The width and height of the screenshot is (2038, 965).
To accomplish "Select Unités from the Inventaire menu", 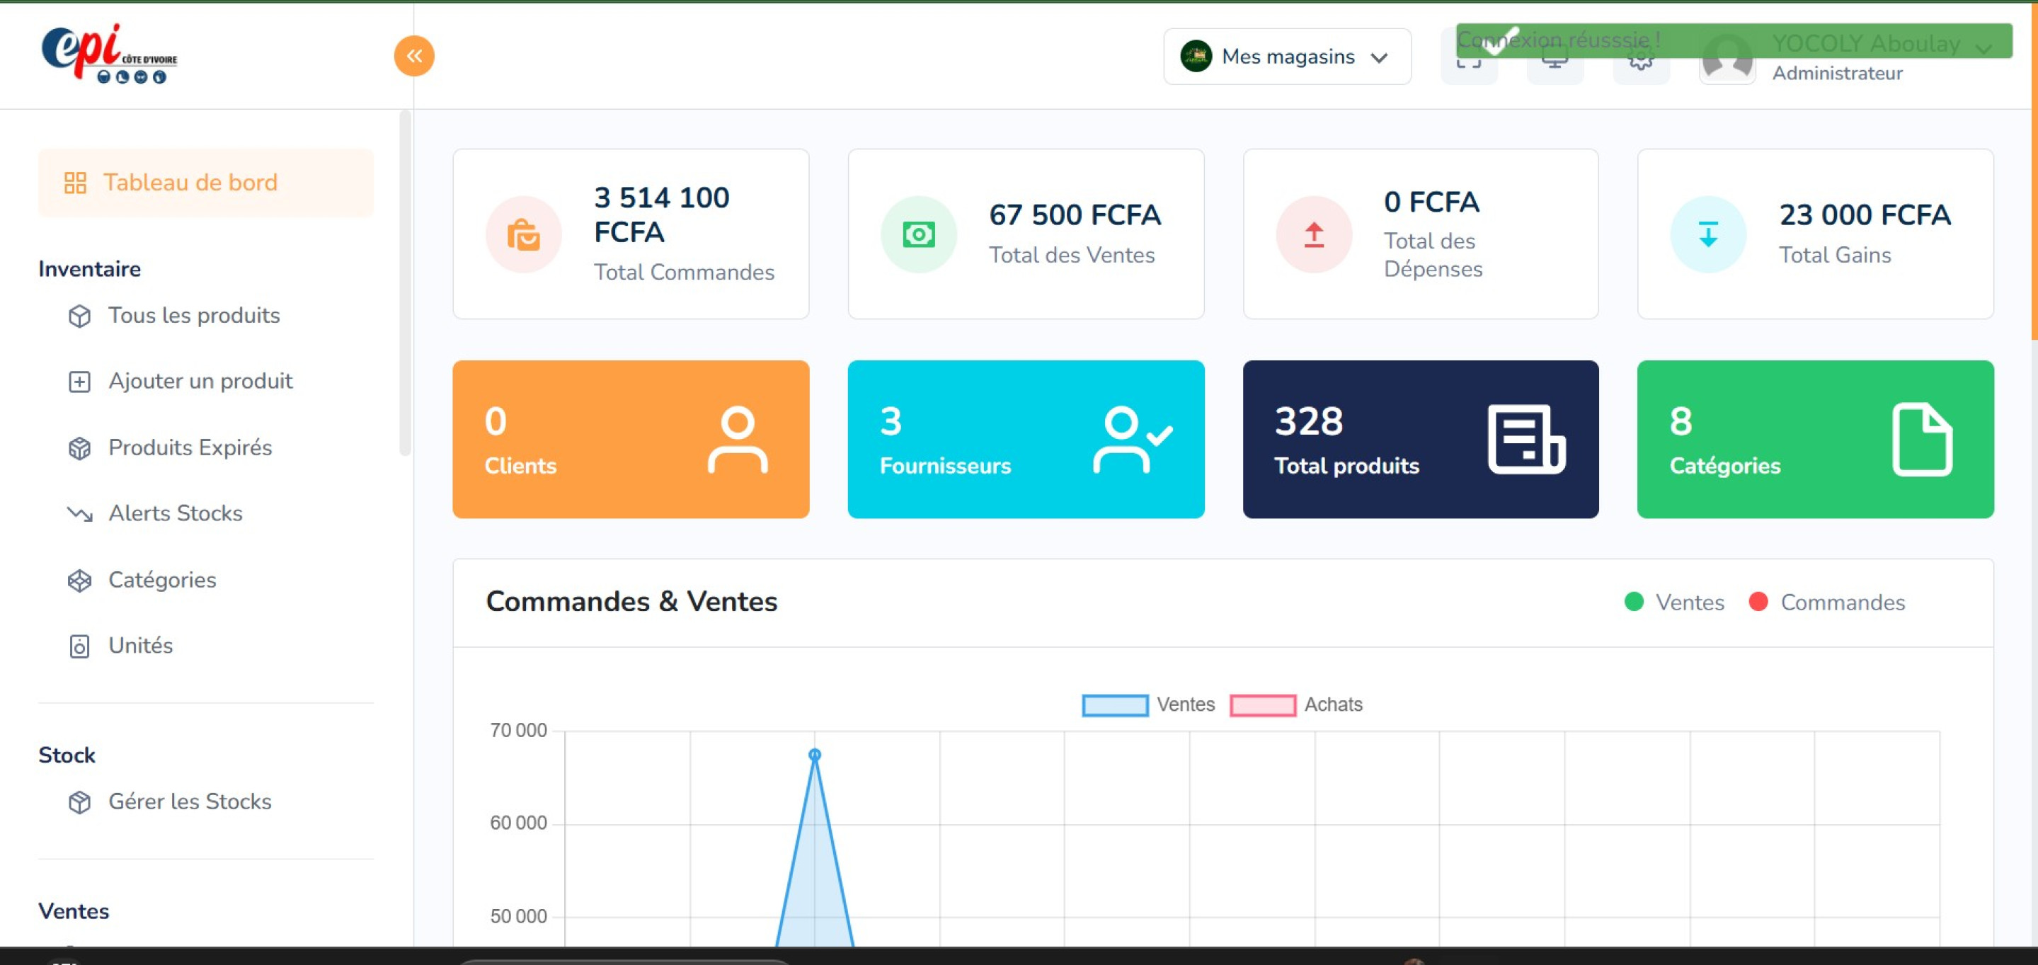I will pos(140,646).
